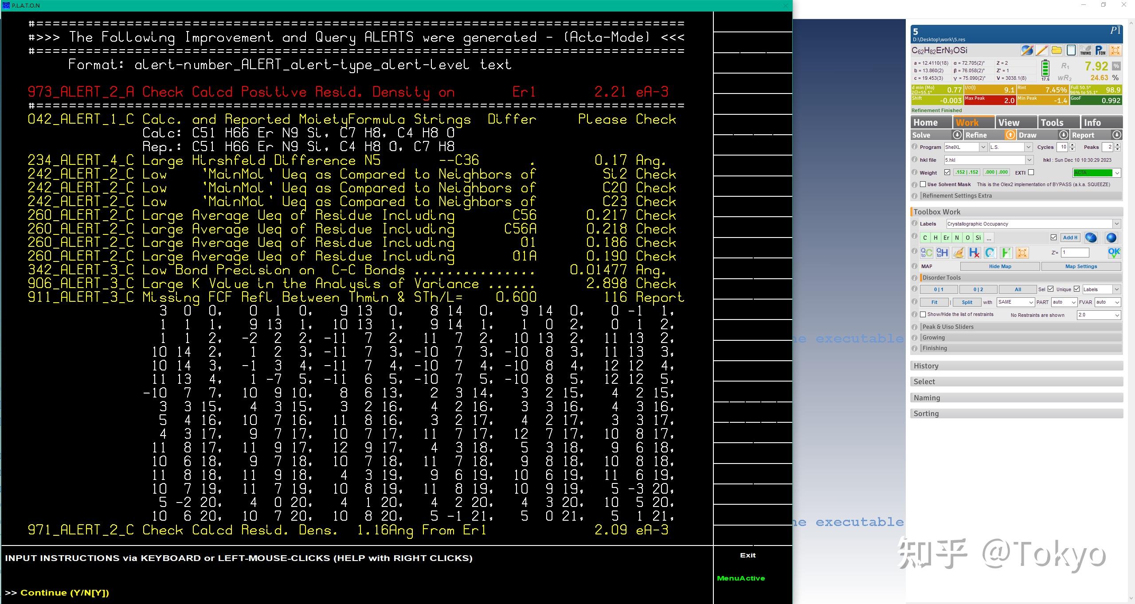
Task: Click the broom cleanup icon
Action: tap(958, 253)
